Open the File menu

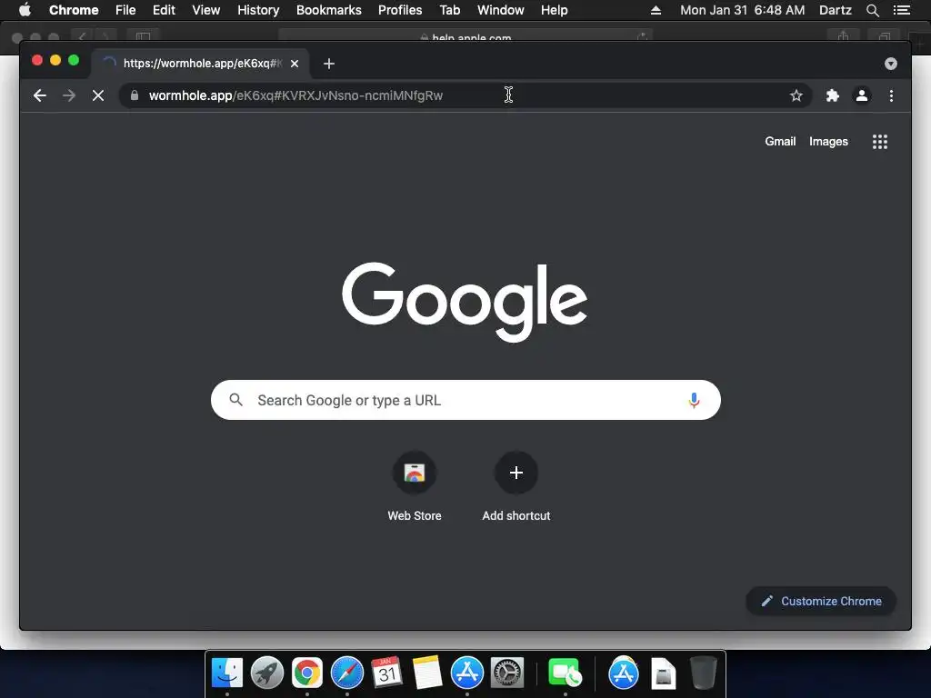125,10
